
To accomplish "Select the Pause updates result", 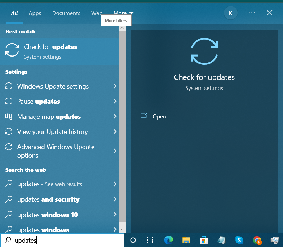I will coord(59,101).
